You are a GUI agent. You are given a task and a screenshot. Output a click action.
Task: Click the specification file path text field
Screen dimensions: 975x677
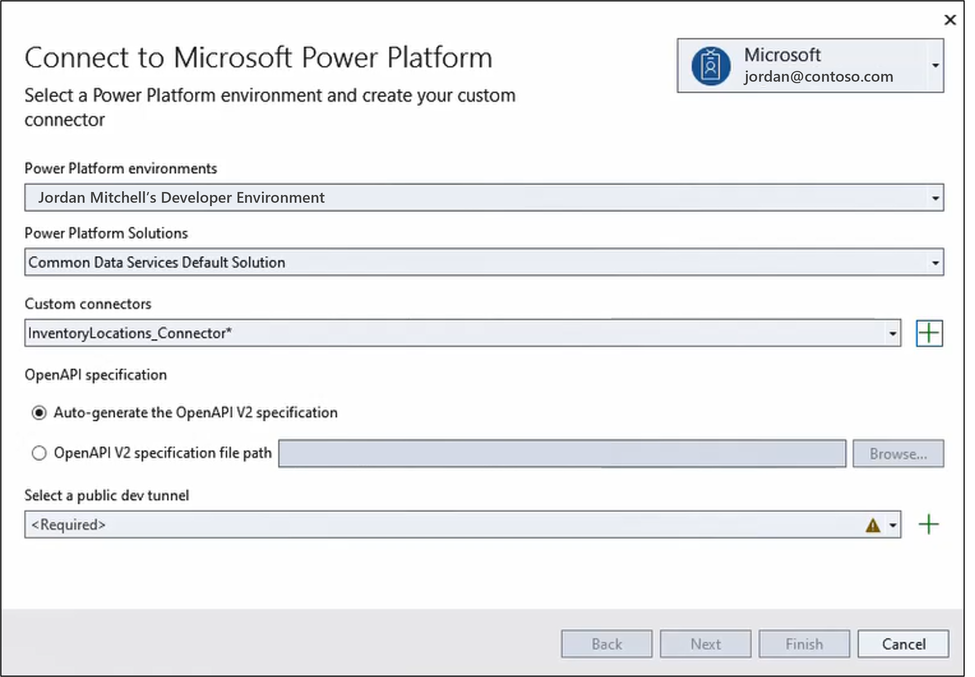(562, 454)
